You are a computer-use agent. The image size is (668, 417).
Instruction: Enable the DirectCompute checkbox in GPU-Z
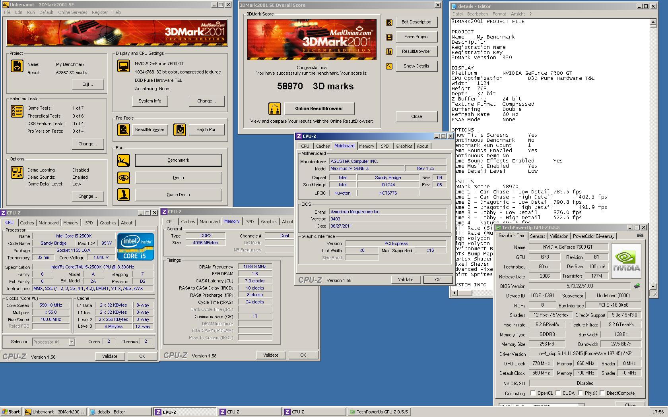point(602,393)
